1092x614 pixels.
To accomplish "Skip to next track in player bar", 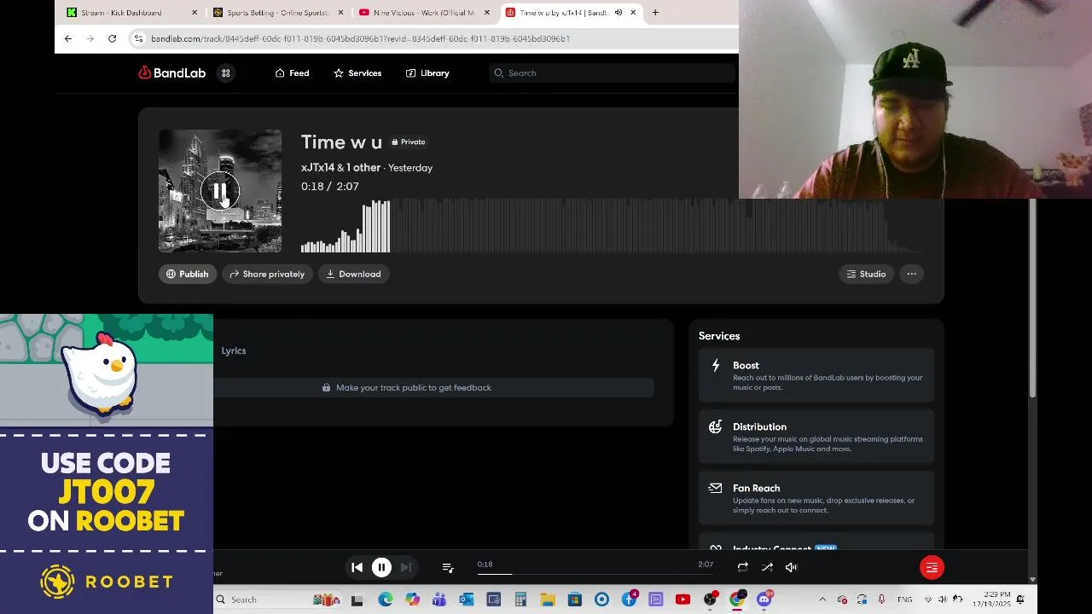I will pos(406,567).
